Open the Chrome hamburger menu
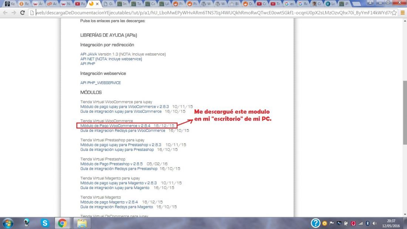Viewport: 407px width, 229px height. point(403,13)
